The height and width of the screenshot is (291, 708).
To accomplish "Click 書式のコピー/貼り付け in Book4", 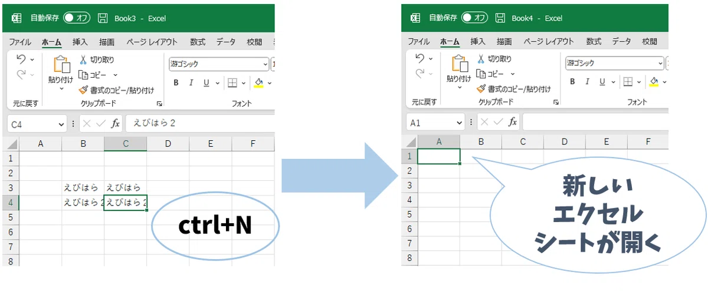I will 513,89.
